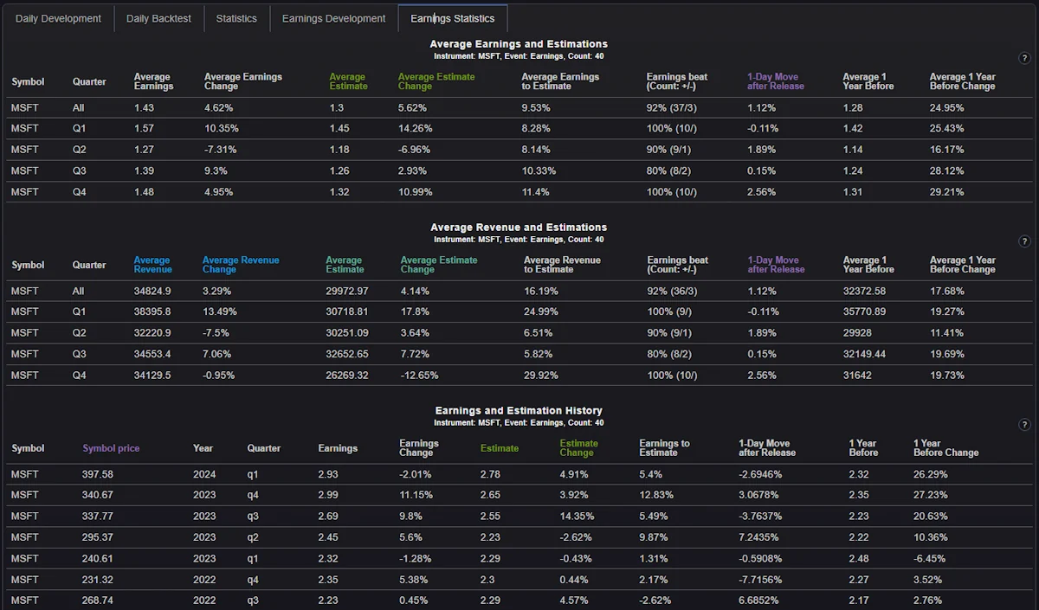Select the 397.58 symbol price cell

pyautogui.click(x=98, y=474)
